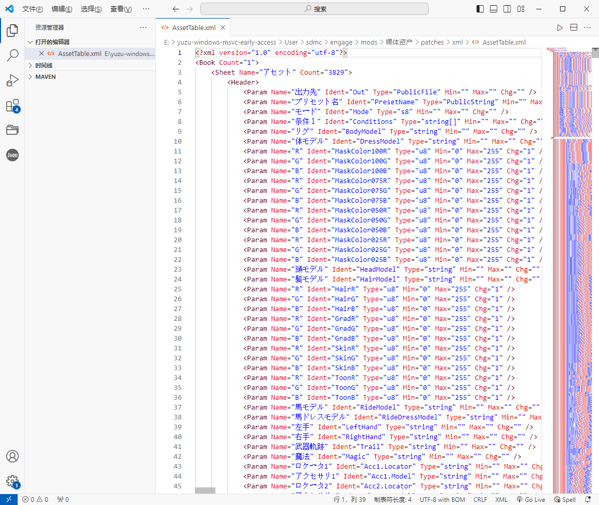Click breadcrumb User folder
Image resolution: width=599 pixels, height=505 pixels.
coord(291,43)
